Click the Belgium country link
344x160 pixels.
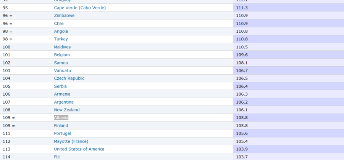(x=62, y=55)
